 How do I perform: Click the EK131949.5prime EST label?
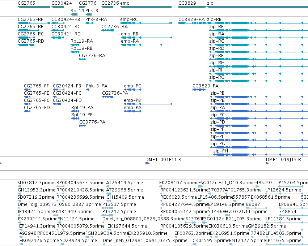point(73,212)
